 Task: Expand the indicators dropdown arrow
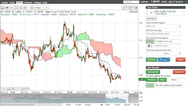133,7
